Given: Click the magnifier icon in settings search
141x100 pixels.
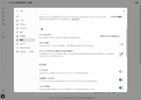Looking at the screenshot, I should pyautogui.click(x=17, y=11).
